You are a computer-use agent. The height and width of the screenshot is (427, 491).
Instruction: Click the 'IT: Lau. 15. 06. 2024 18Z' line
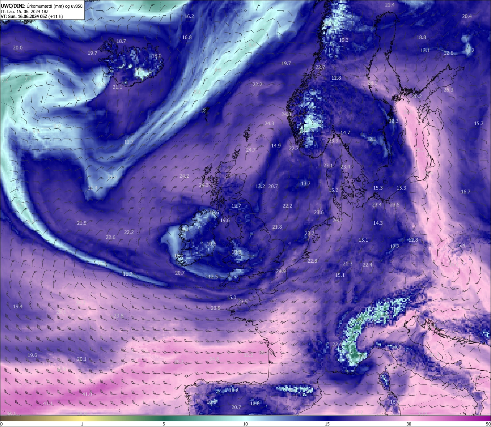click(25, 11)
